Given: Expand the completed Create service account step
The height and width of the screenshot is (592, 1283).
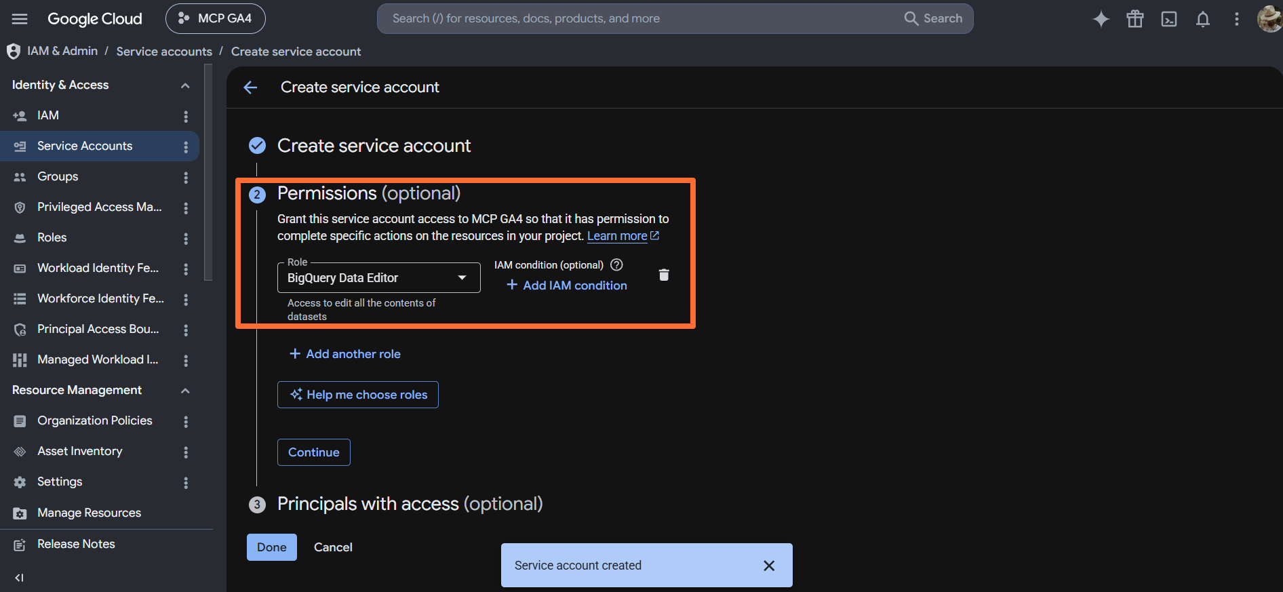Looking at the screenshot, I should coord(374,146).
